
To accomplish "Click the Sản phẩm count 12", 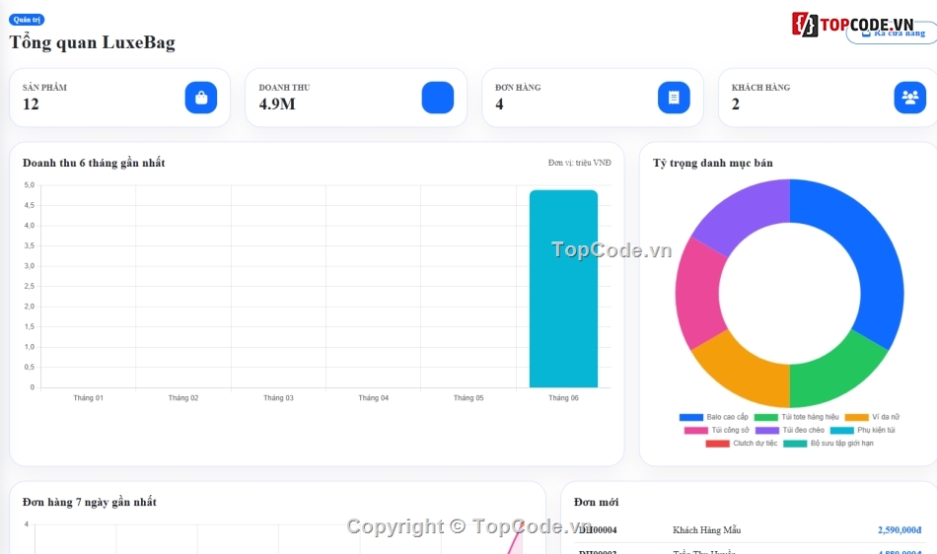I will pyautogui.click(x=31, y=104).
